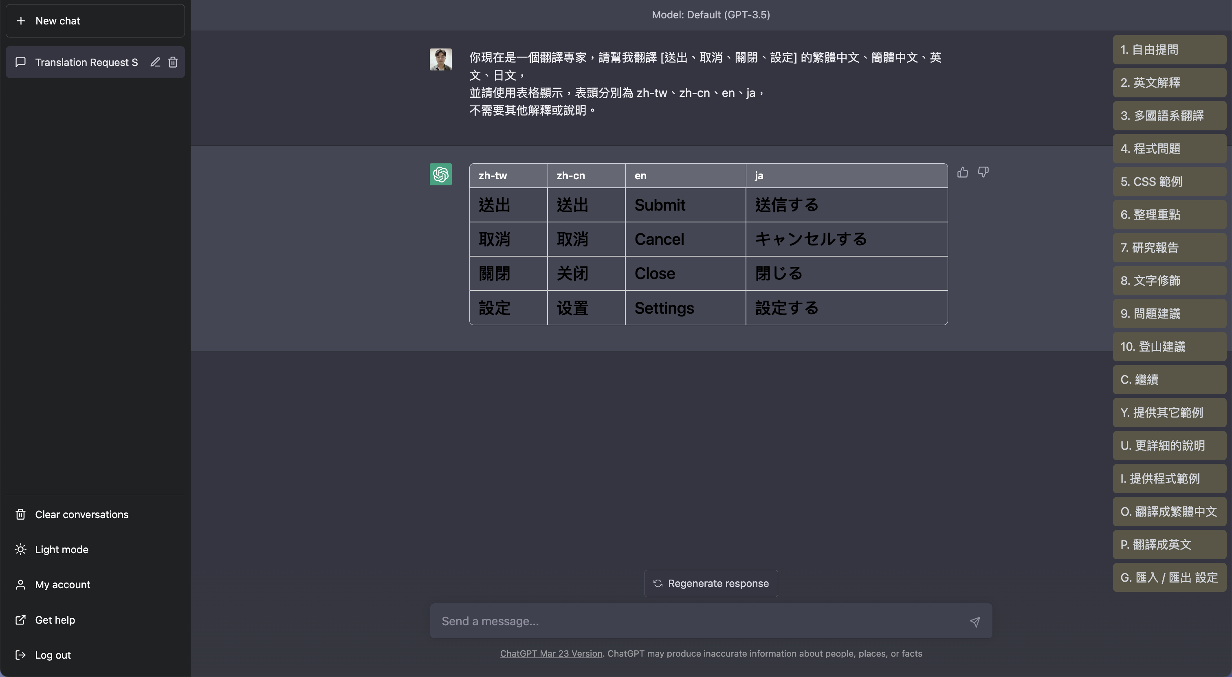Click Log out in the sidebar
Screen dimensions: 1232x677
tap(53, 655)
